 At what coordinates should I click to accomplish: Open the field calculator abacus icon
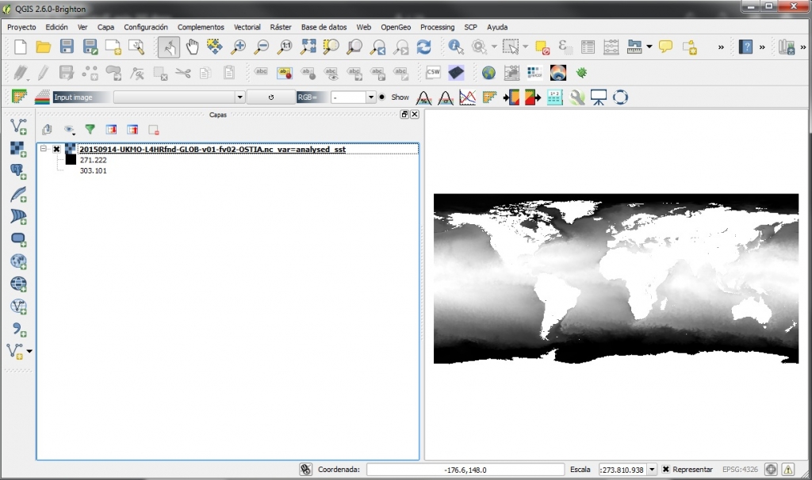pos(611,47)
